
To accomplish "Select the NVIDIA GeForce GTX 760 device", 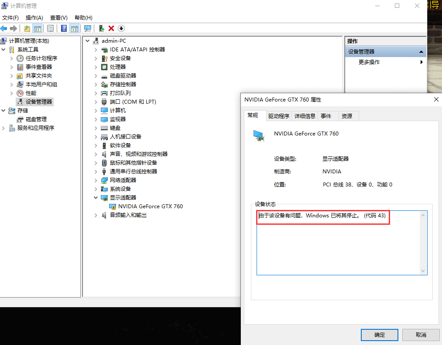I will [x=151, y=206].
